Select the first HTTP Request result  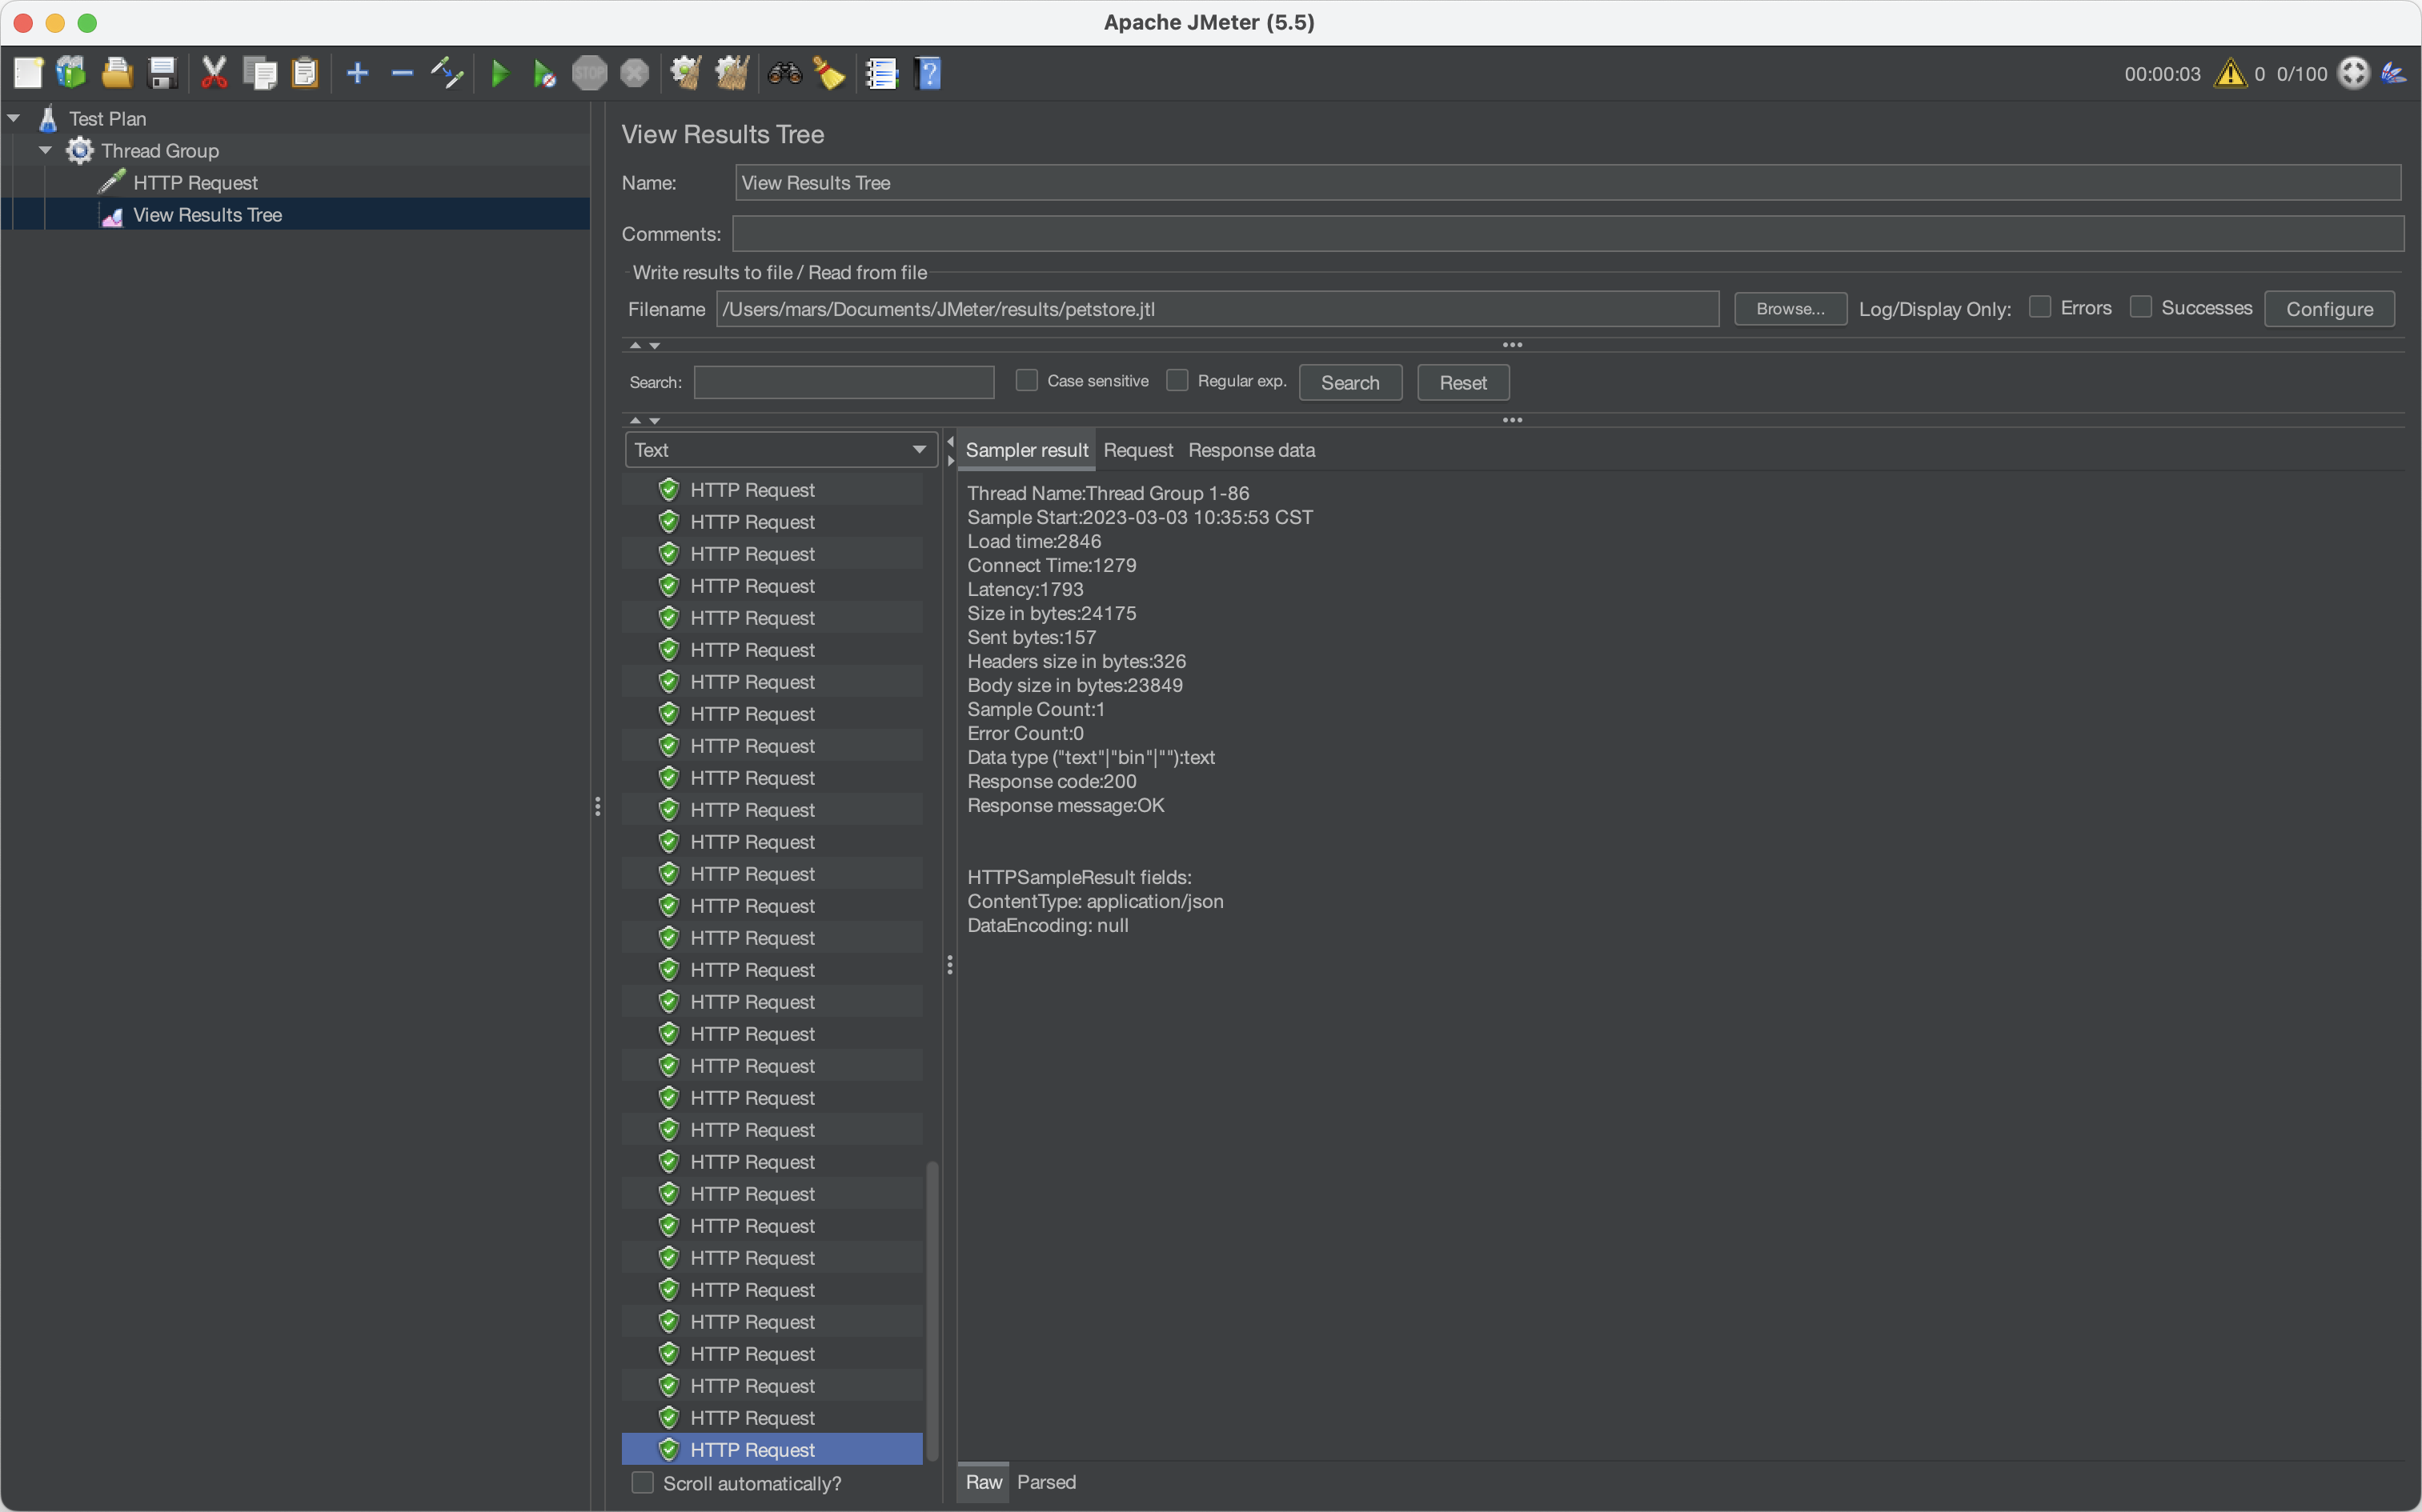click(772, 490)
